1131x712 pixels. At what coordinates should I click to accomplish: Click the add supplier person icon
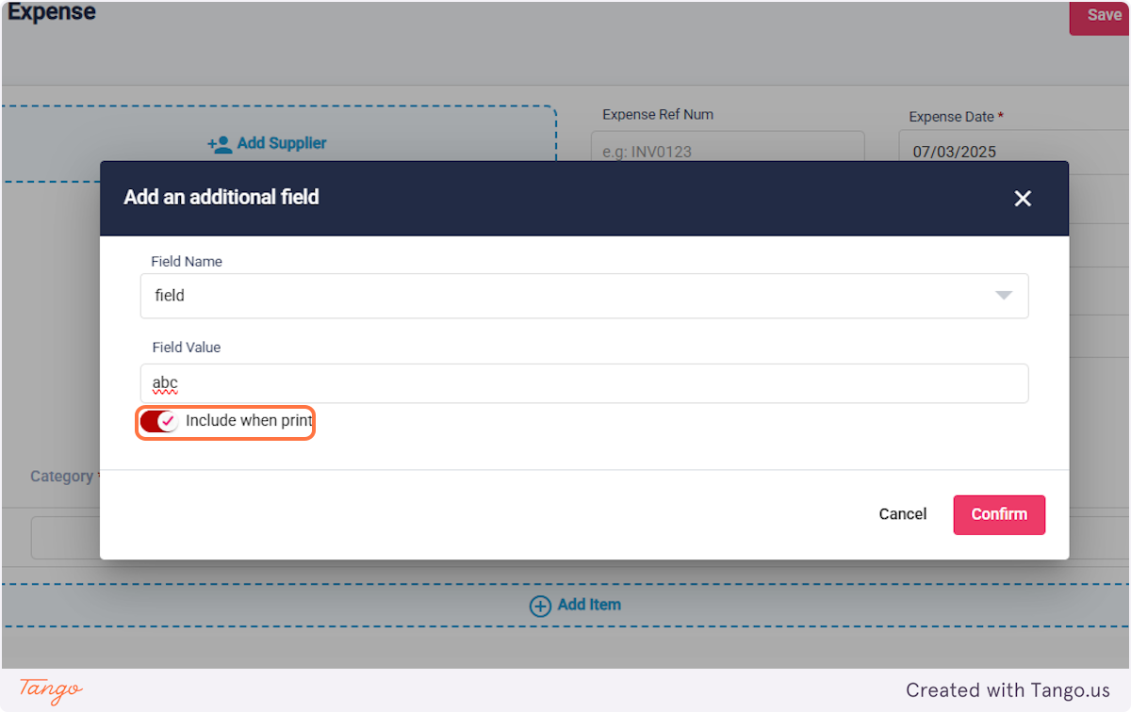[220, 144]
